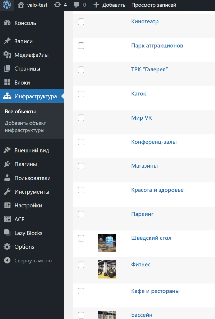Open the Каток post link
This screenshot has height=319, width=215.
pyautogui.click(x=139, y=94)
